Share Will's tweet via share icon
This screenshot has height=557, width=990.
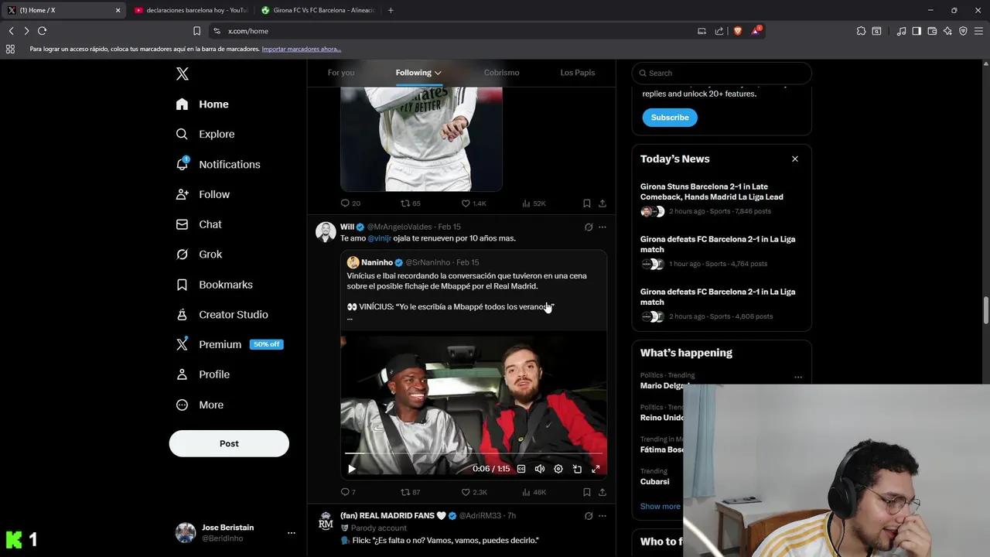(x=602, y=492)
